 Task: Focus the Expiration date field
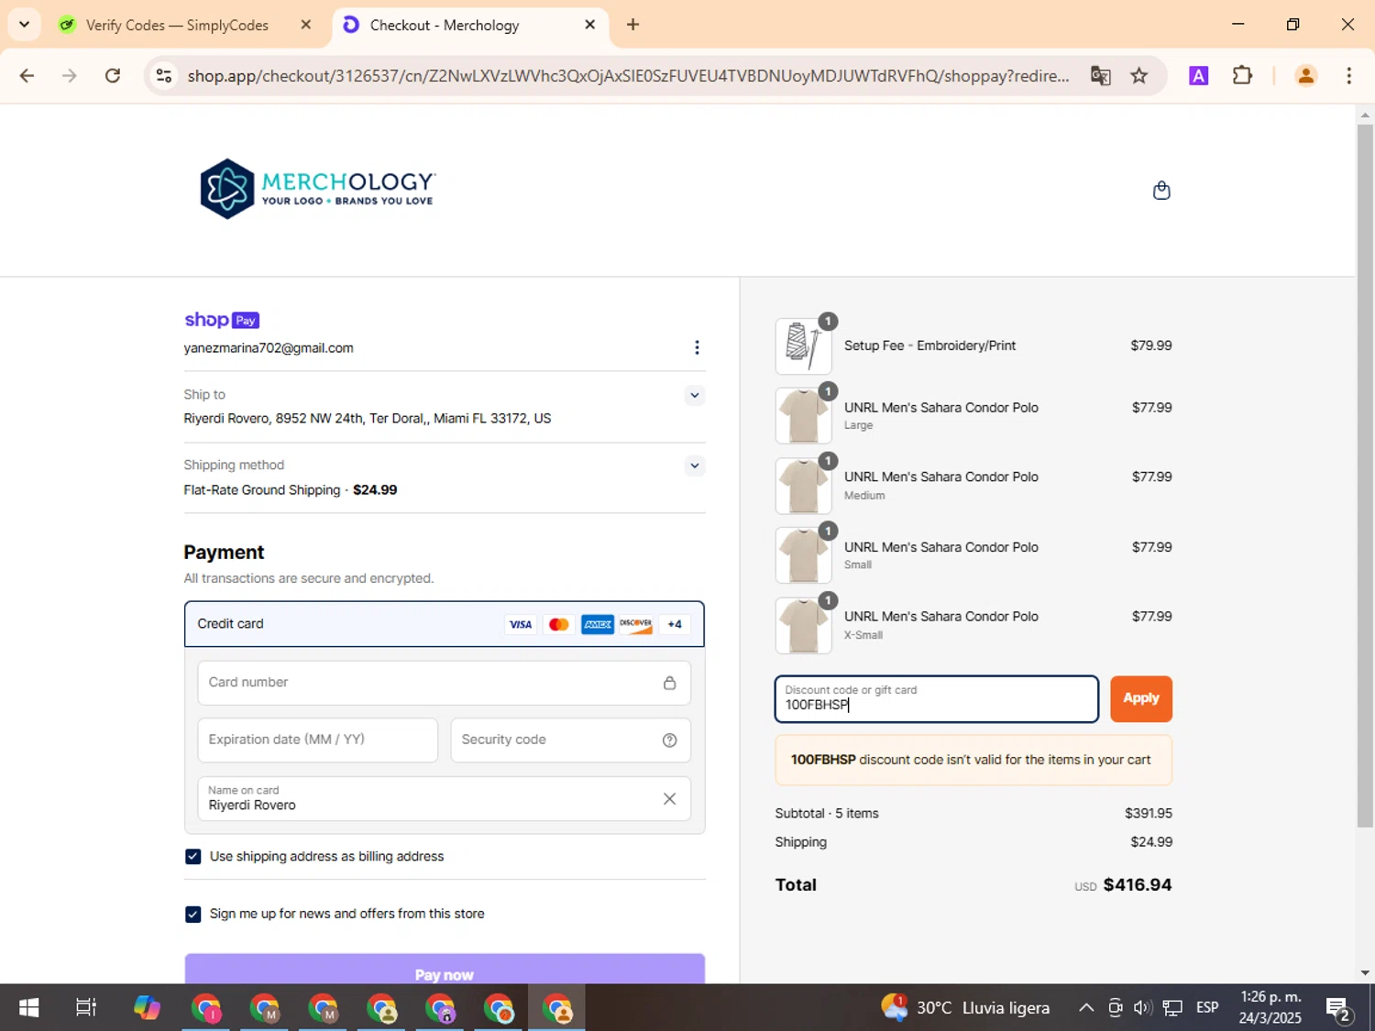tap(317, 740)
